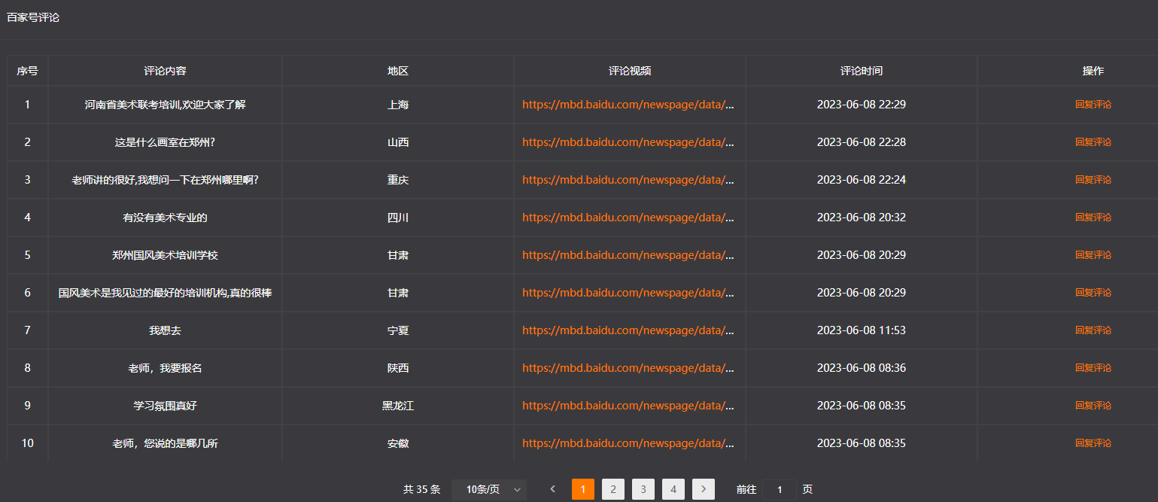Click the 评论内容 column header
The height and width of the screenshot is (502, 1158).
click(x=165, y=71)
